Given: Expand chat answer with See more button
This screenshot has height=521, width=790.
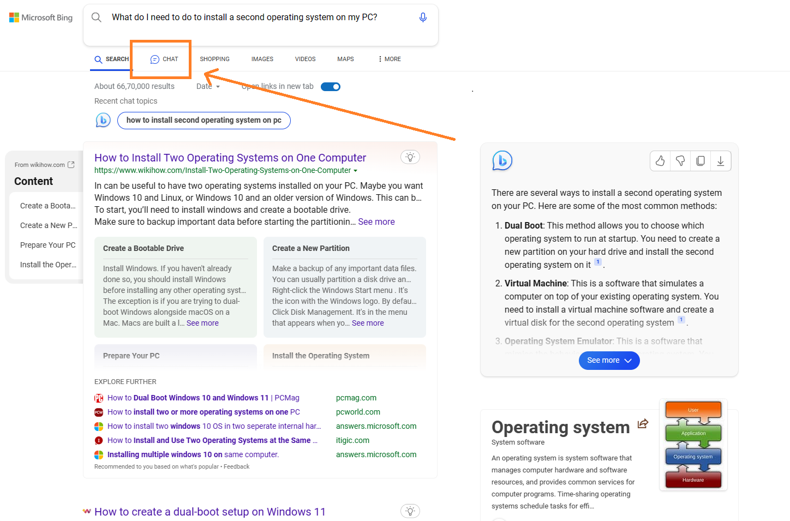Looking at the screenshot, I should [x=609, y=361].
